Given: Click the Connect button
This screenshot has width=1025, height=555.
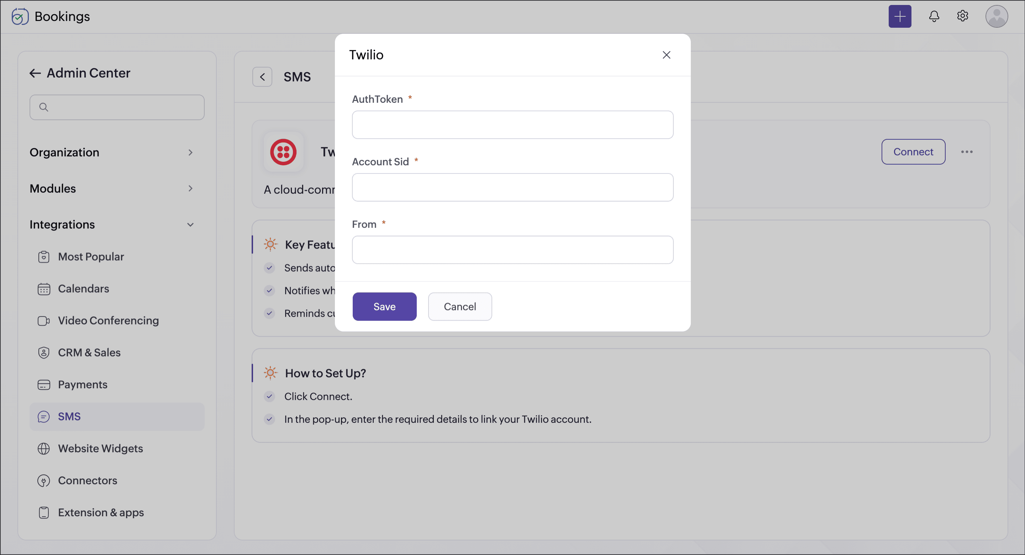Looking at the screenshot, I should click(913, 152).
